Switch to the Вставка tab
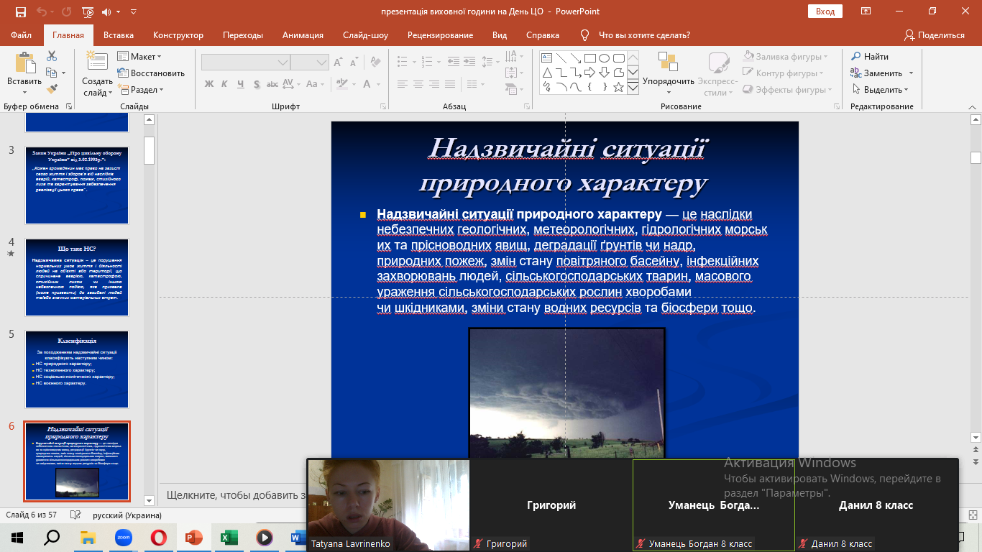Screen dimensions: 982x552 click(119, 35)
